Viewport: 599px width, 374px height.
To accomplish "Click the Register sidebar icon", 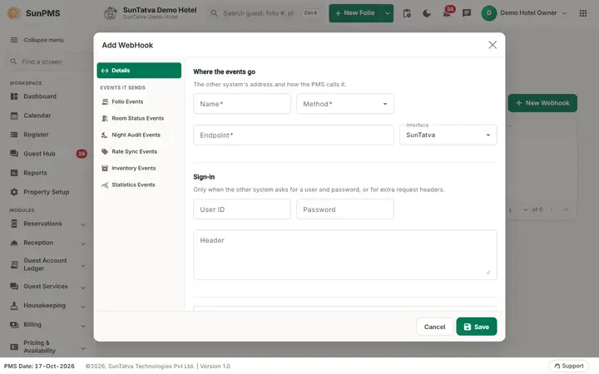I will 14,135.
